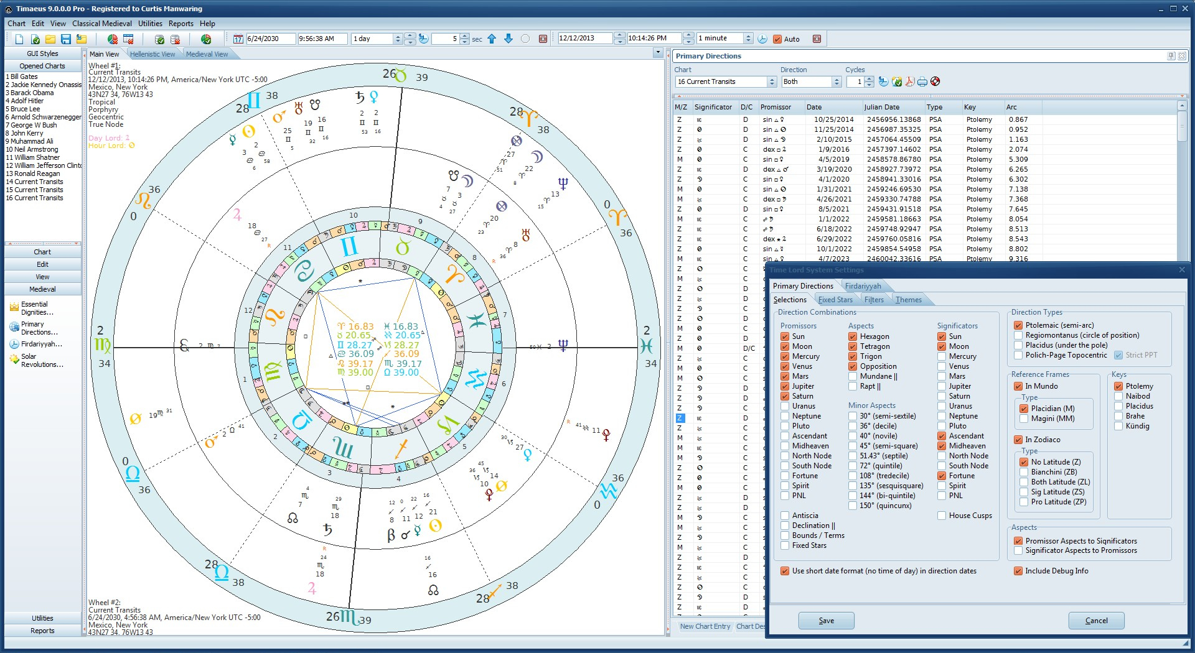Click the Reports button at sidebar bottom
Screen dimensions: 1195x653
click(x=42, y=631)
